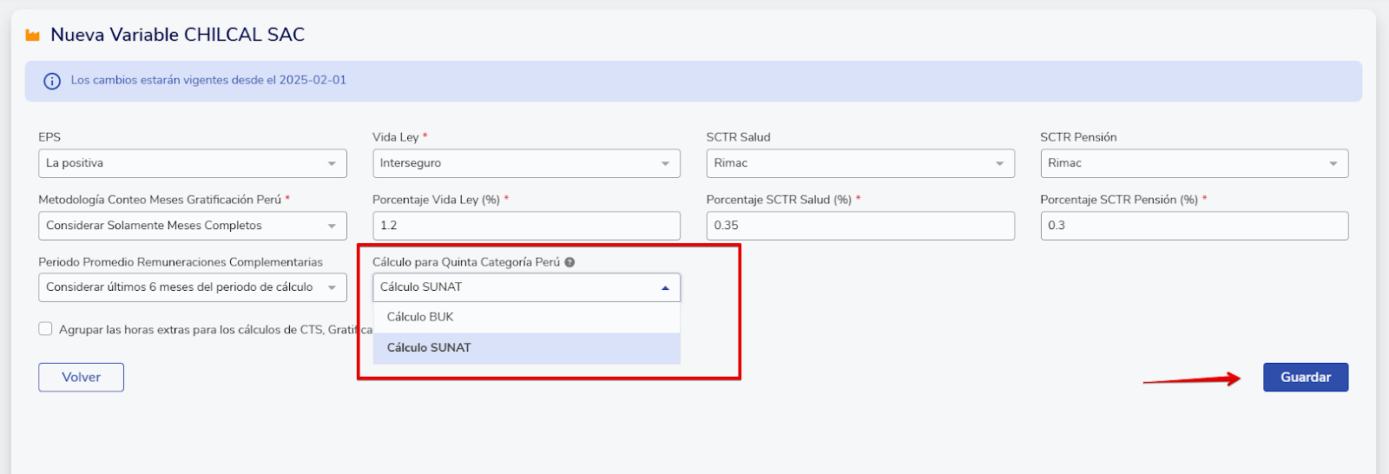Click the Guardar button
This screenshot has width=1389, height=474.
1306,378
